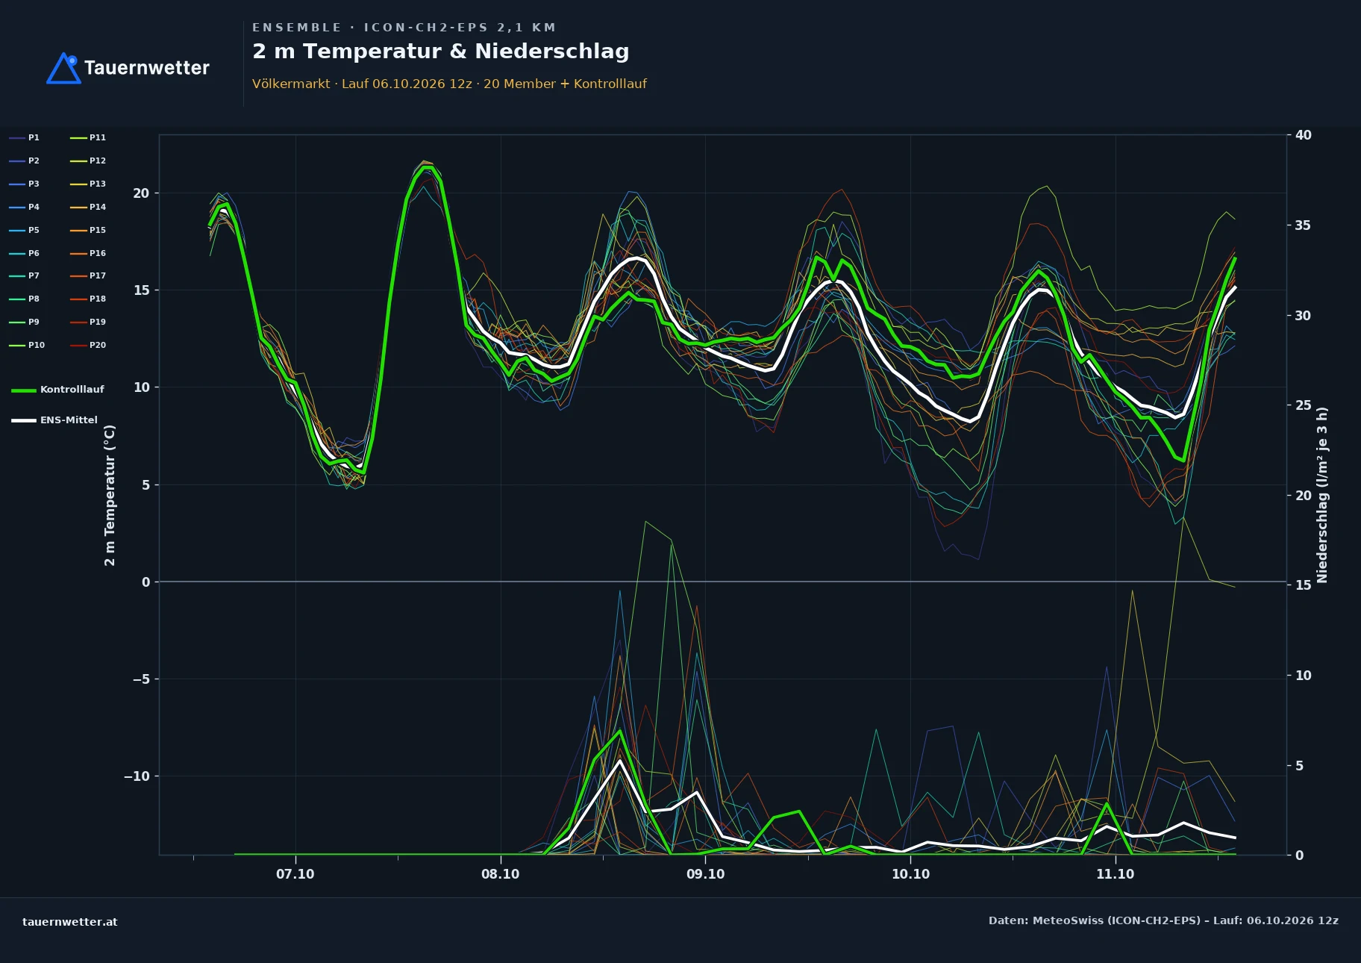Click the Tauernwetter mountain logo icon
This screenshot has height=963, width=1361.
pyautogui.click(x=63, y=68)
